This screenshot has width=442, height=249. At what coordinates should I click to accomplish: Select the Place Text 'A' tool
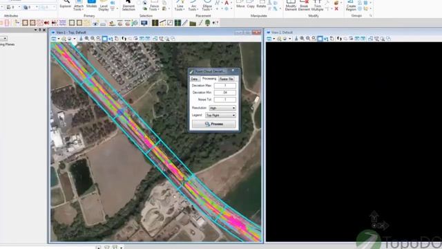tap(227, 3)
